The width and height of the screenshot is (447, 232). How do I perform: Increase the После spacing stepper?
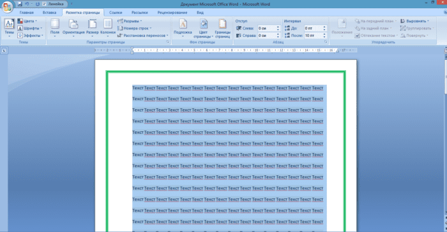324,34
